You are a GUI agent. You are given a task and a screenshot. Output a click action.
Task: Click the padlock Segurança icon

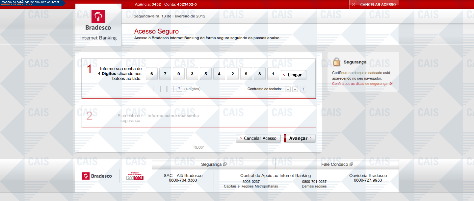(336, 62)
